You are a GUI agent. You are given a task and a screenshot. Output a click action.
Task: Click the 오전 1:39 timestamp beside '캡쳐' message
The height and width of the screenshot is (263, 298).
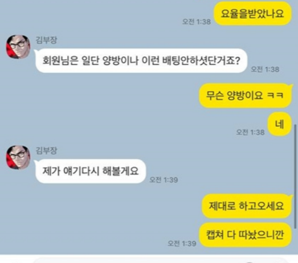(x=182, y=244)
